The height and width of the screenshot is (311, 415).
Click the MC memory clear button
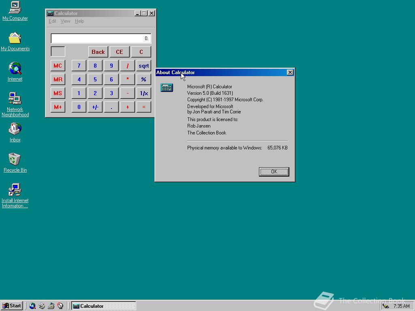pyautogui.click(x=58, y=66)
